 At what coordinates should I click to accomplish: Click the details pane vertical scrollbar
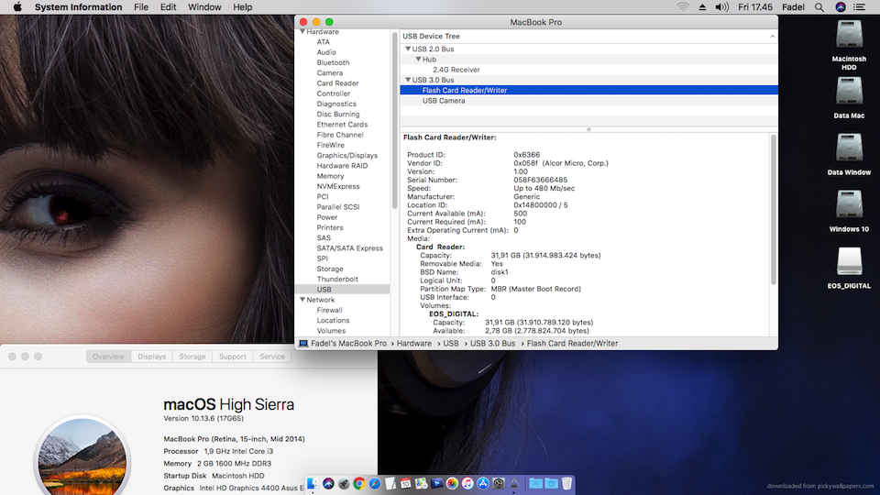(x=774, y=209)
